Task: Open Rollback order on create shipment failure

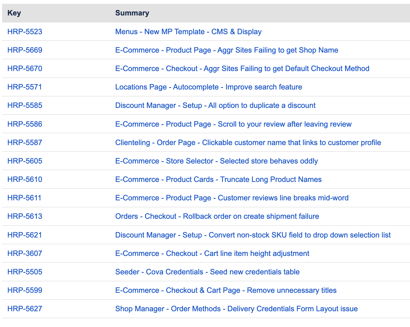Action: (217, 216)
